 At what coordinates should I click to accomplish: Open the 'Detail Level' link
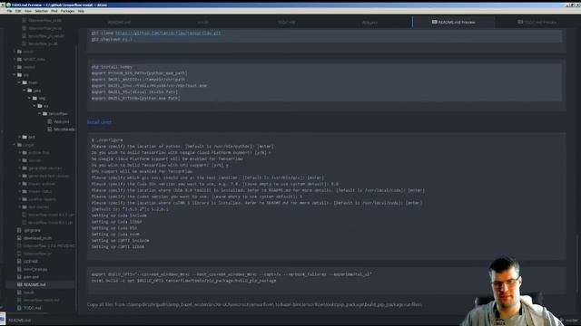click(x=99, y=122)
